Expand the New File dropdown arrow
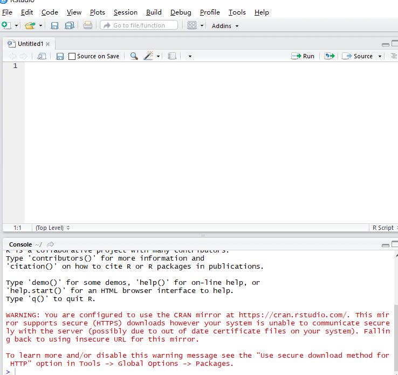The height and width of the screenshot is (375, 398). (16, 26)
